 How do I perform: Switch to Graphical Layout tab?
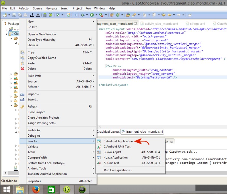click(108, 132)
